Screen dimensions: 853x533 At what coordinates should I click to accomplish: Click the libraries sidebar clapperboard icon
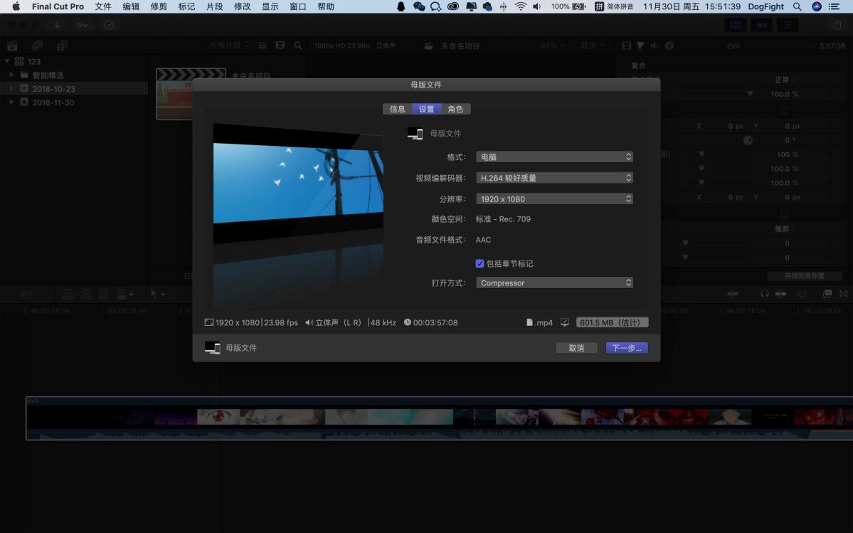coord(12,46)
